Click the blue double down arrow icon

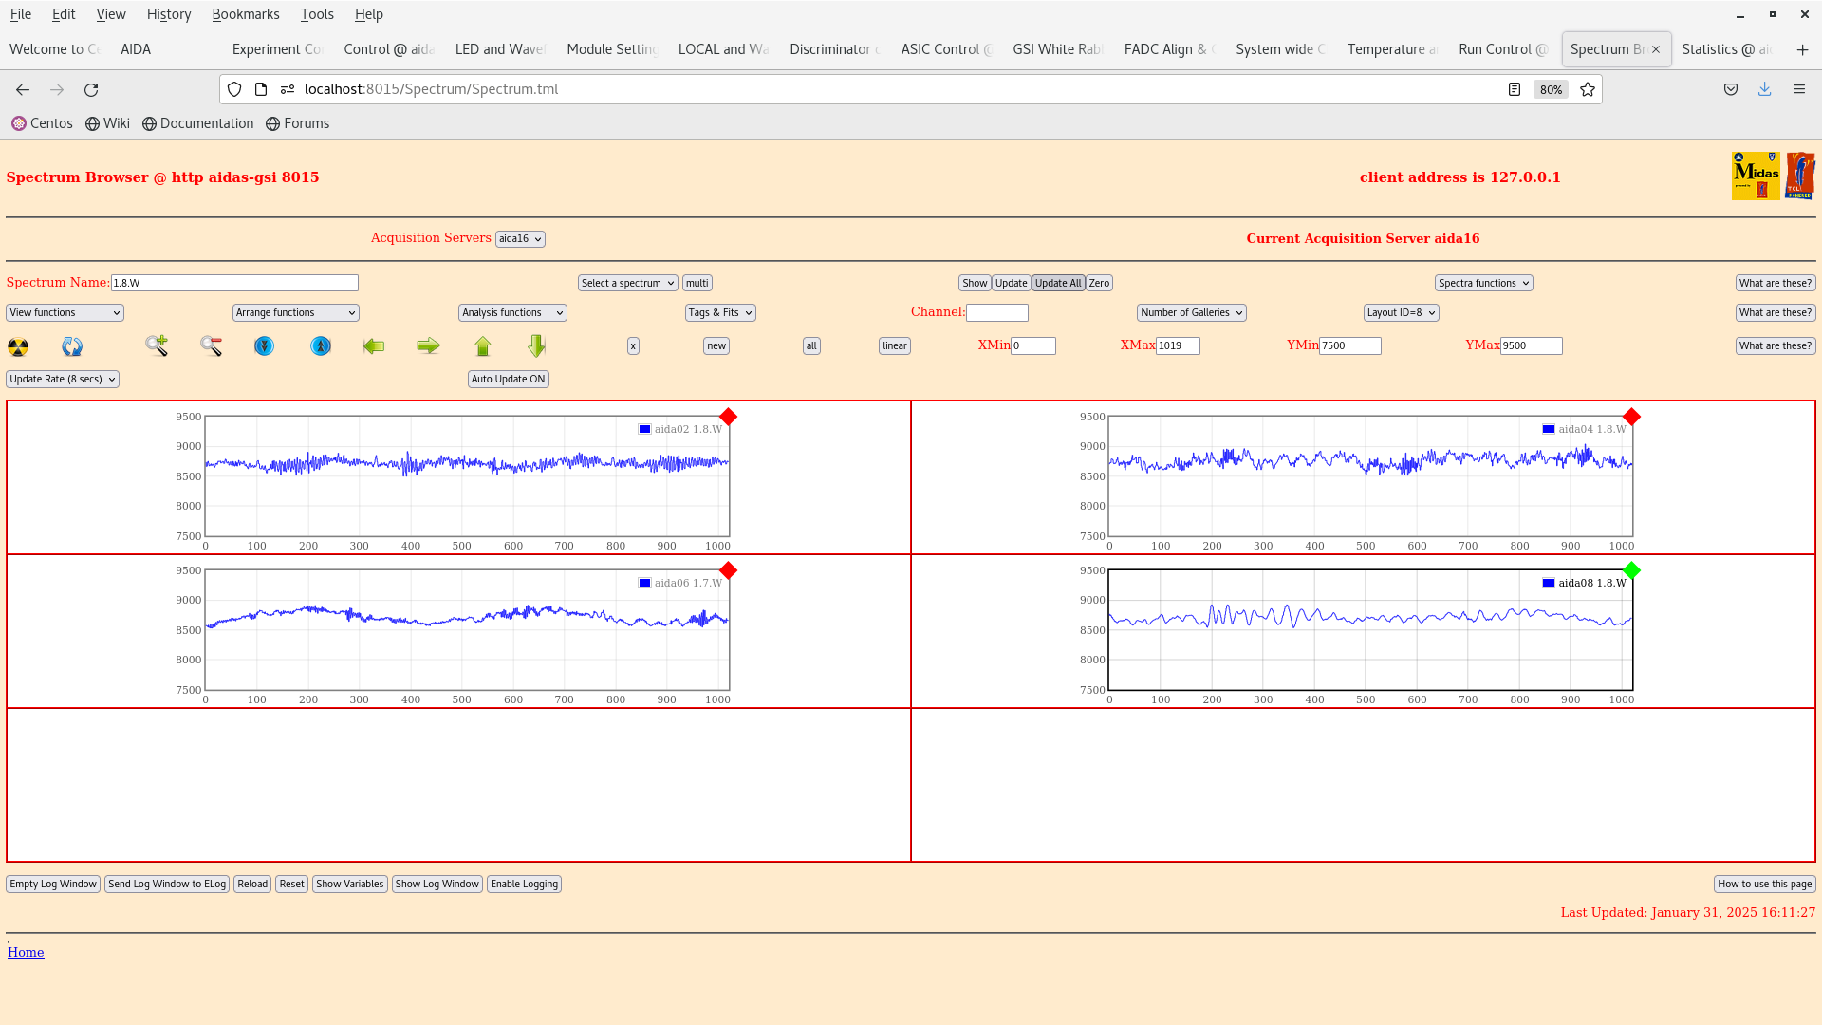click(x=264, y=346)
